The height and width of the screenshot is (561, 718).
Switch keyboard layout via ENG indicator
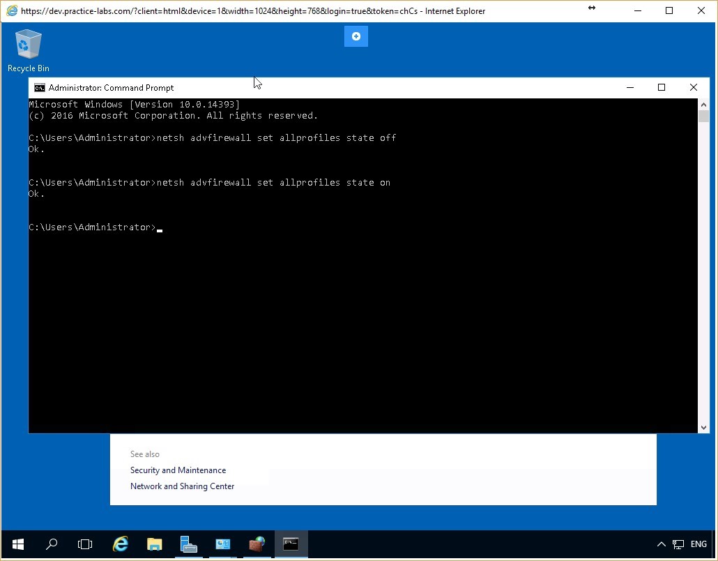698,544
